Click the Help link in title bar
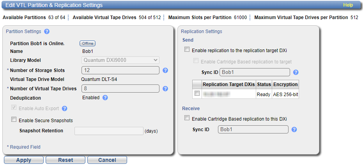This screenshot has height=165, width=363. click(x=348, y=5)
